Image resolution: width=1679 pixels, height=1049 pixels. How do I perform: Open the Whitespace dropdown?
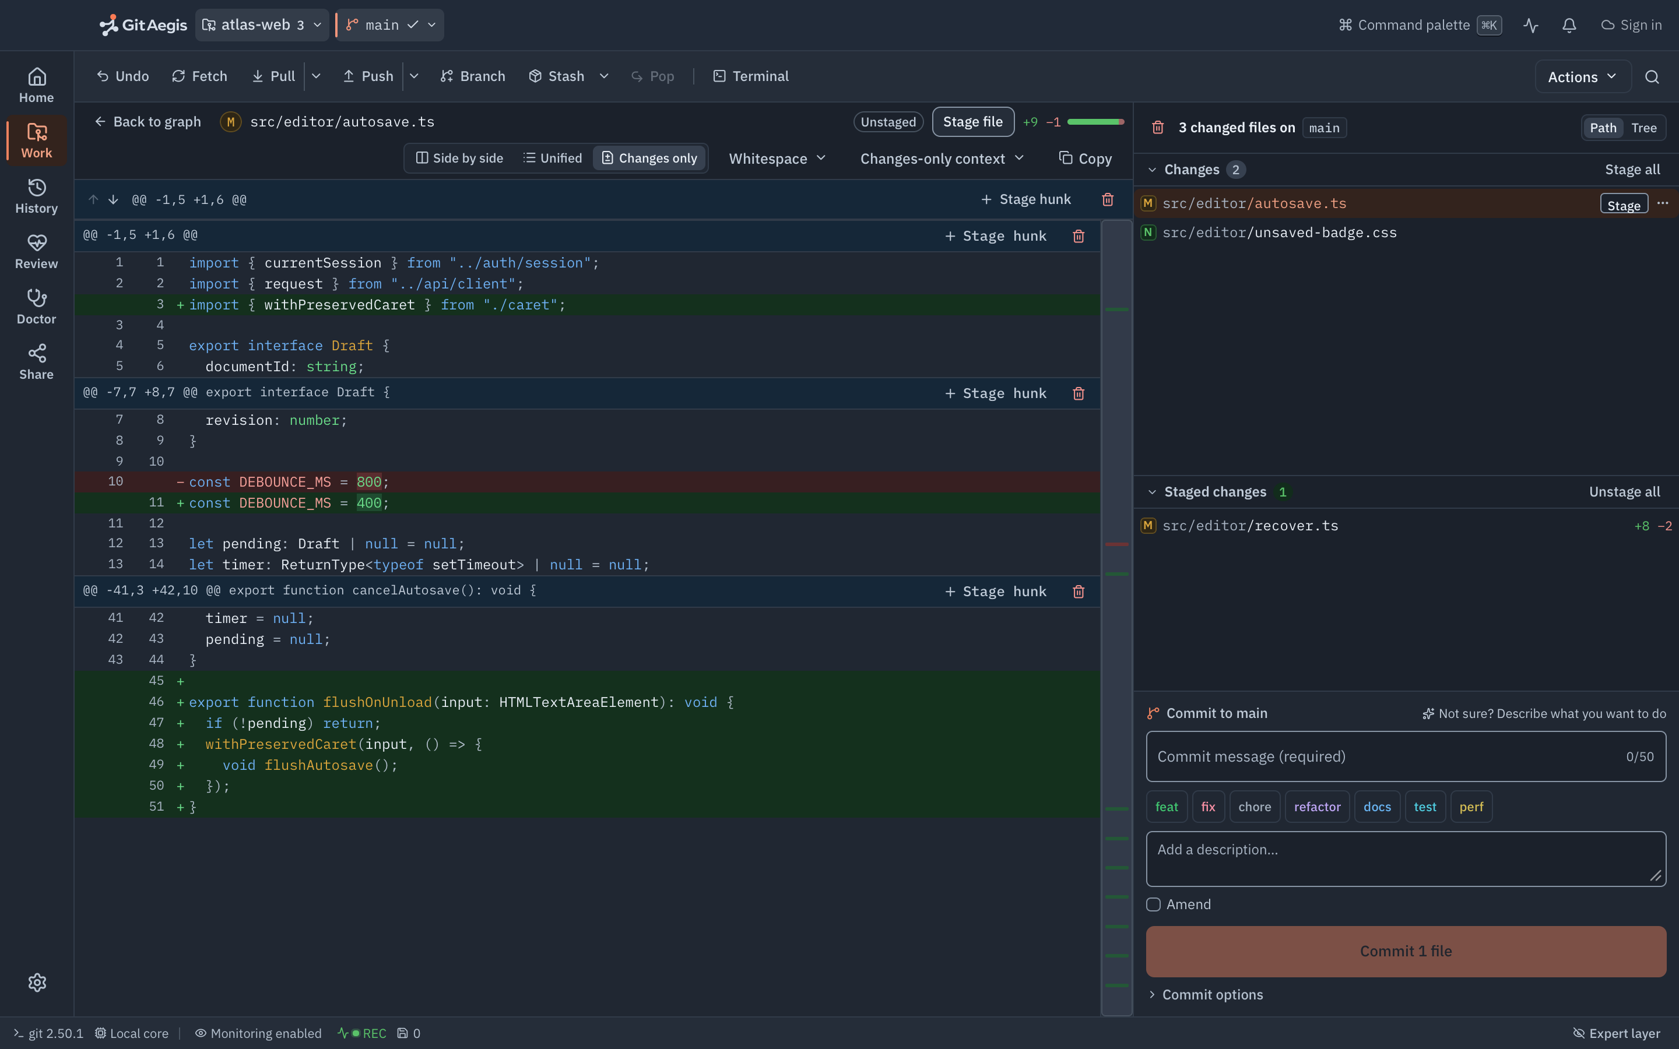tap(778, 159)
